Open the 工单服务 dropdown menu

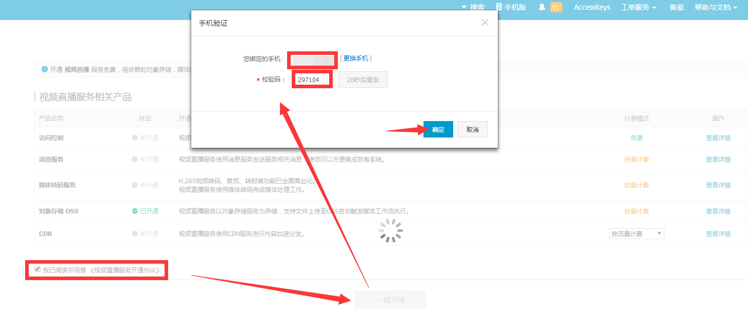[x=638, y=7]
